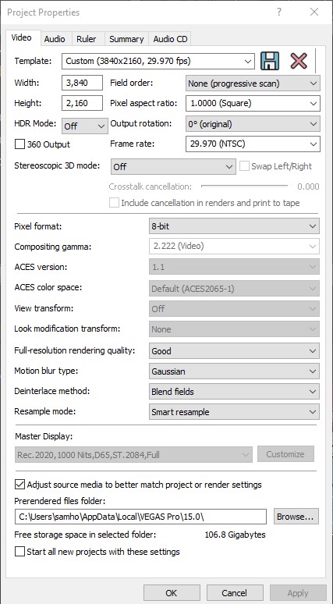
Task: Click into the Width input field
Action: click(82, 83)
